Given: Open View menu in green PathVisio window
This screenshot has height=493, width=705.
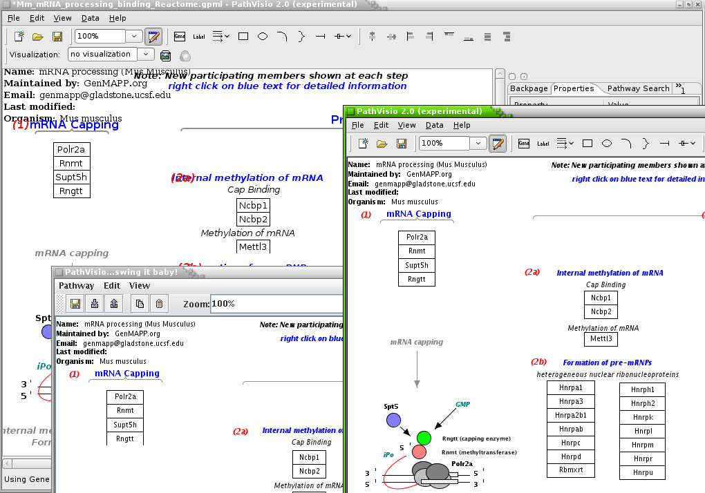Looking at the screenshot, I should tap(406, 125).
